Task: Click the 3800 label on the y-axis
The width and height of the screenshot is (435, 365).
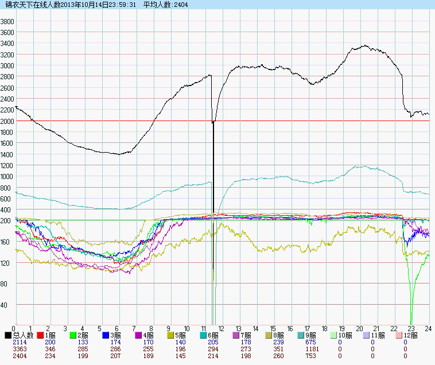Action: point(7,21)
